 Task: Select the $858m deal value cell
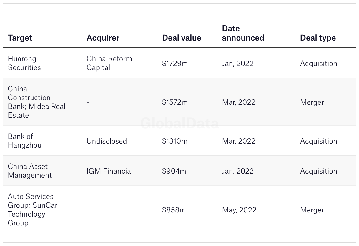point(174,210)
